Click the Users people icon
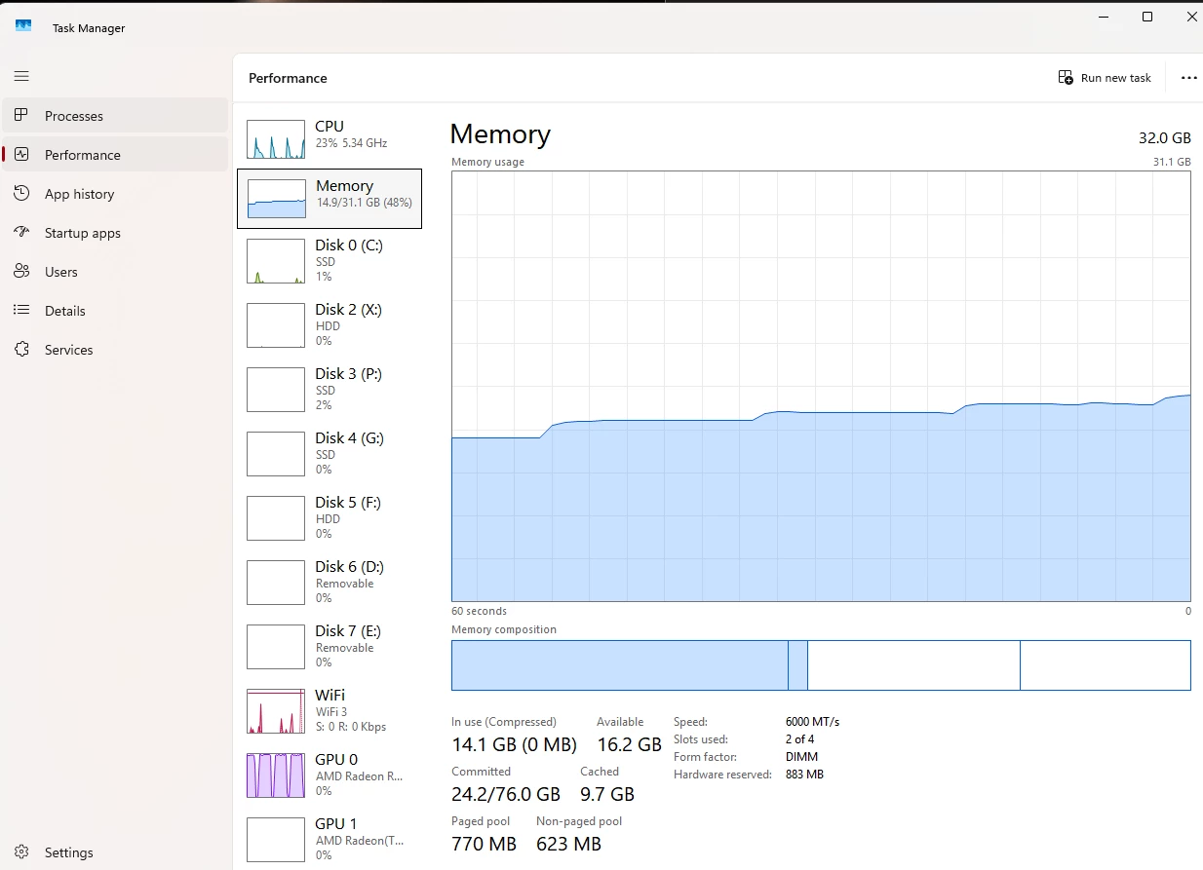This screenshot has width=1203, height=870. (x=21, y=271)
